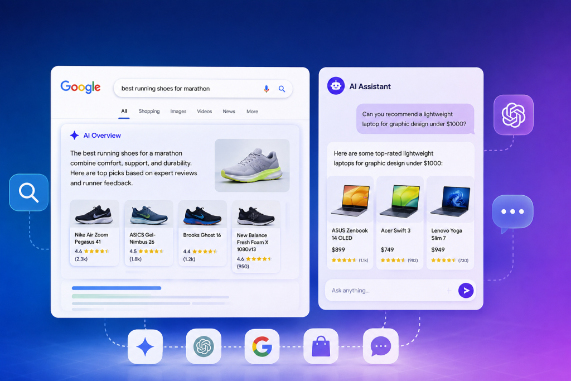This screenshot has width=571, height=381.
Task: Click the send arrow button in the chat
Action: tap(466, 290)
